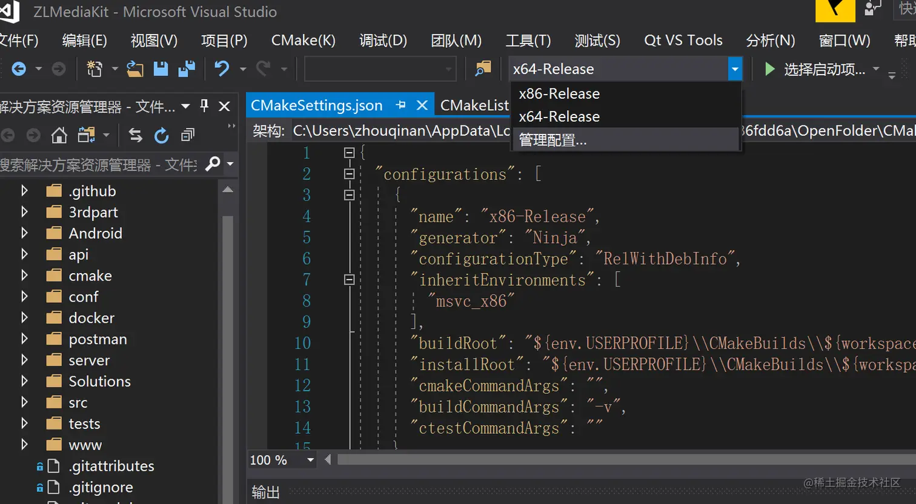Open the 团队(M) team menu
Screen dimensions: 916x504
(x=456, y=41)
